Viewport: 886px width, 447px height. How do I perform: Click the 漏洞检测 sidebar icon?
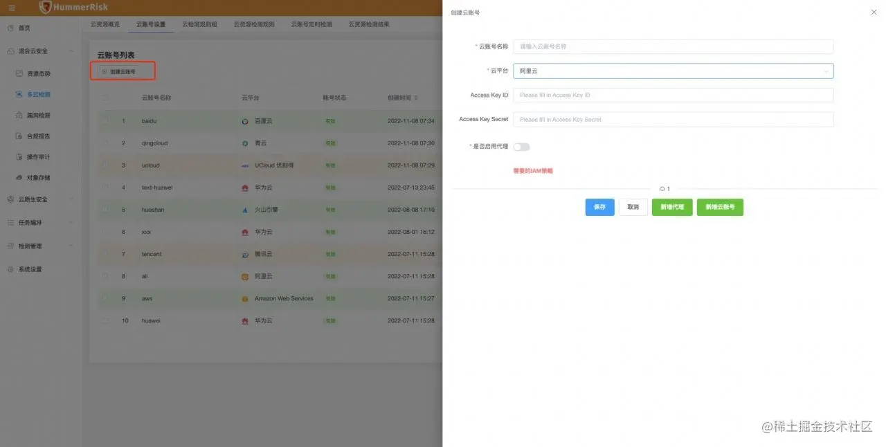[19, 115]
